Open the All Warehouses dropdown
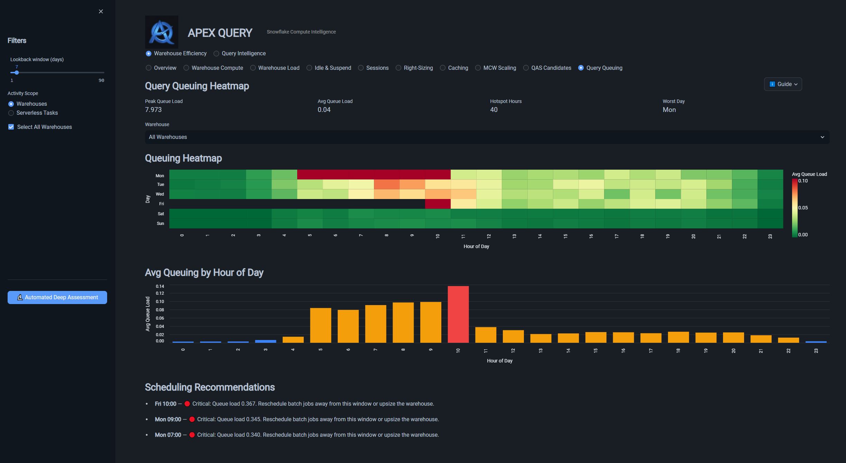The image size is (846, 463). pos(487,137)
